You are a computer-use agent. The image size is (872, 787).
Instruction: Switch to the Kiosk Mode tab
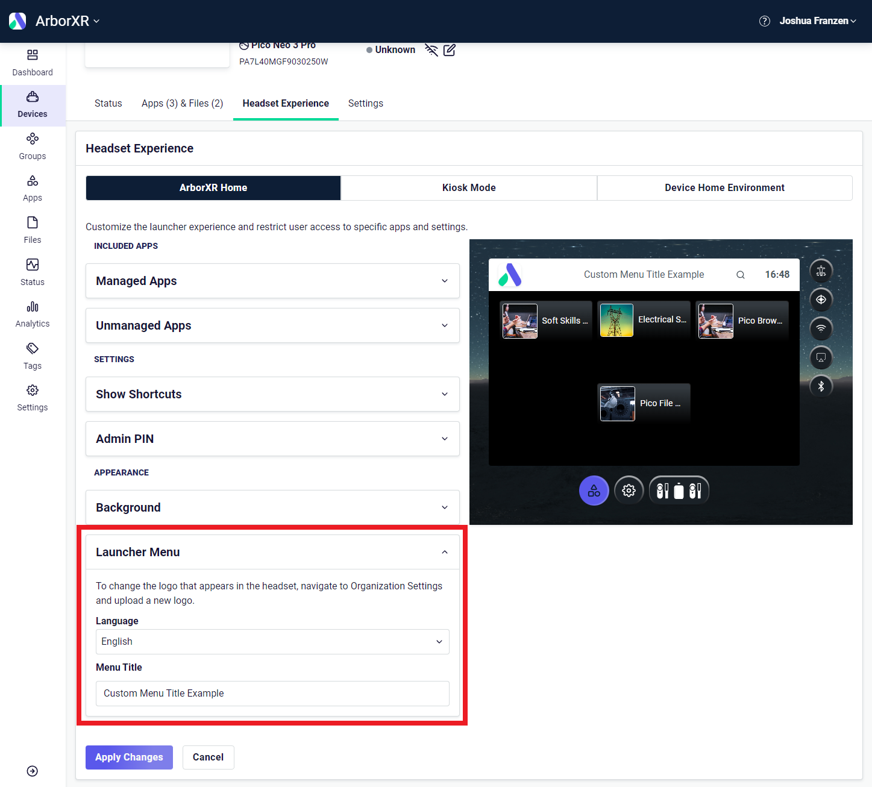tap(468, 187)
